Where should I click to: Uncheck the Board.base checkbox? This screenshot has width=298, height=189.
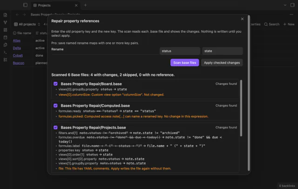(55, 84)
